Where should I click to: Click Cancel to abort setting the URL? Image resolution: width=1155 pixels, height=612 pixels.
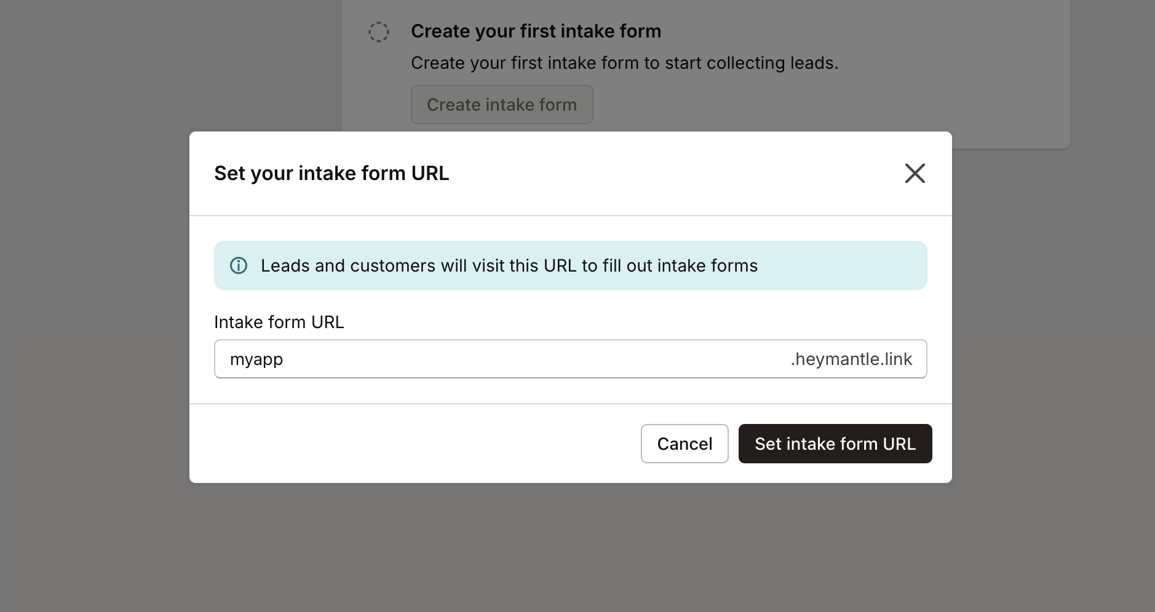point(684,443)
